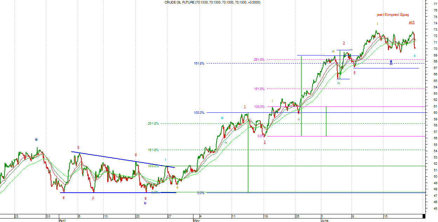
Task: Click the underlined red "alt5" wave label
Action: pyautogui.click(x=411, y=22)
